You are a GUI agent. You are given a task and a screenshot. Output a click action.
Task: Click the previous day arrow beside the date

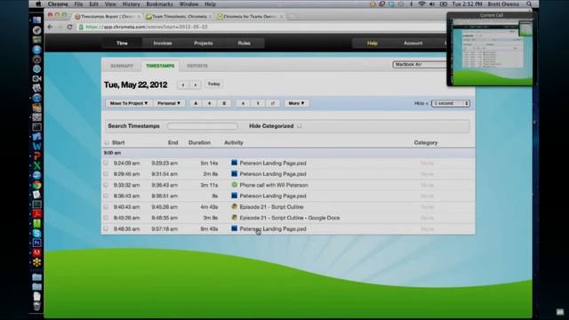[183, 84]
